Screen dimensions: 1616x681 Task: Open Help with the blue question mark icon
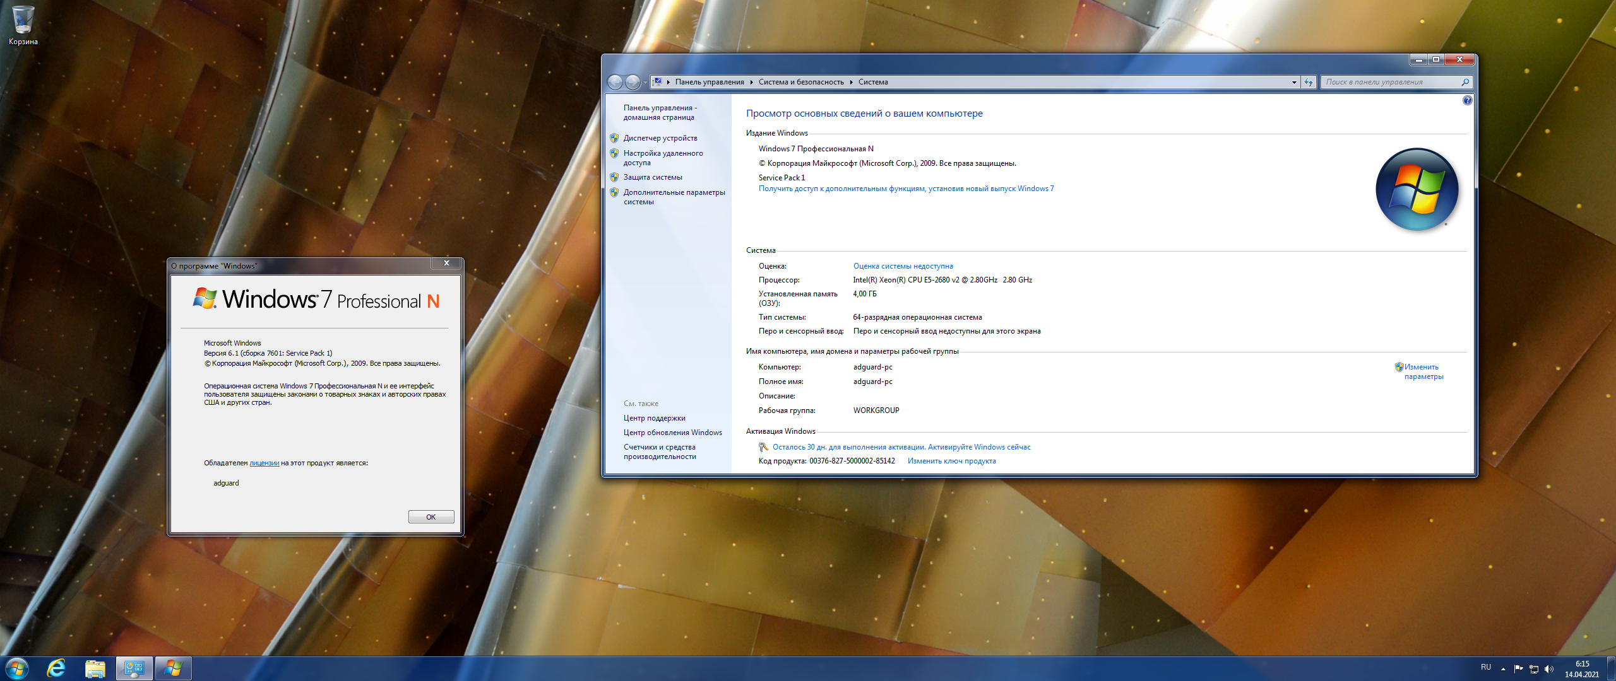(1468, 100)
